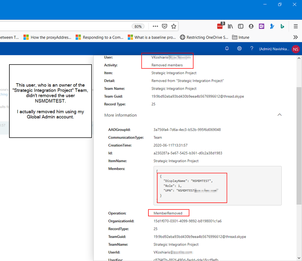Click the TeamName value Strategic Integration Project
Viewport: 302px width, 261px height.
click(176, 244)
